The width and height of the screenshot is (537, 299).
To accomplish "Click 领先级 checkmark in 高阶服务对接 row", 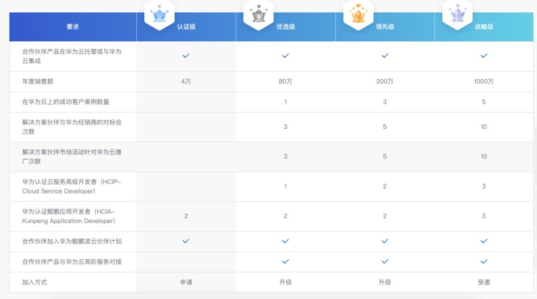I will (x=385, y=262).
